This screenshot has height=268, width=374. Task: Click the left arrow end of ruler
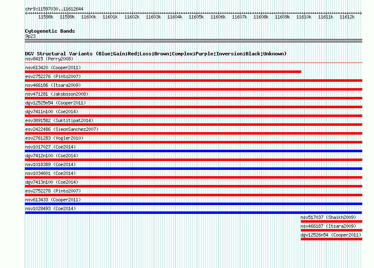pyautogui.click(x=26, y=13)
